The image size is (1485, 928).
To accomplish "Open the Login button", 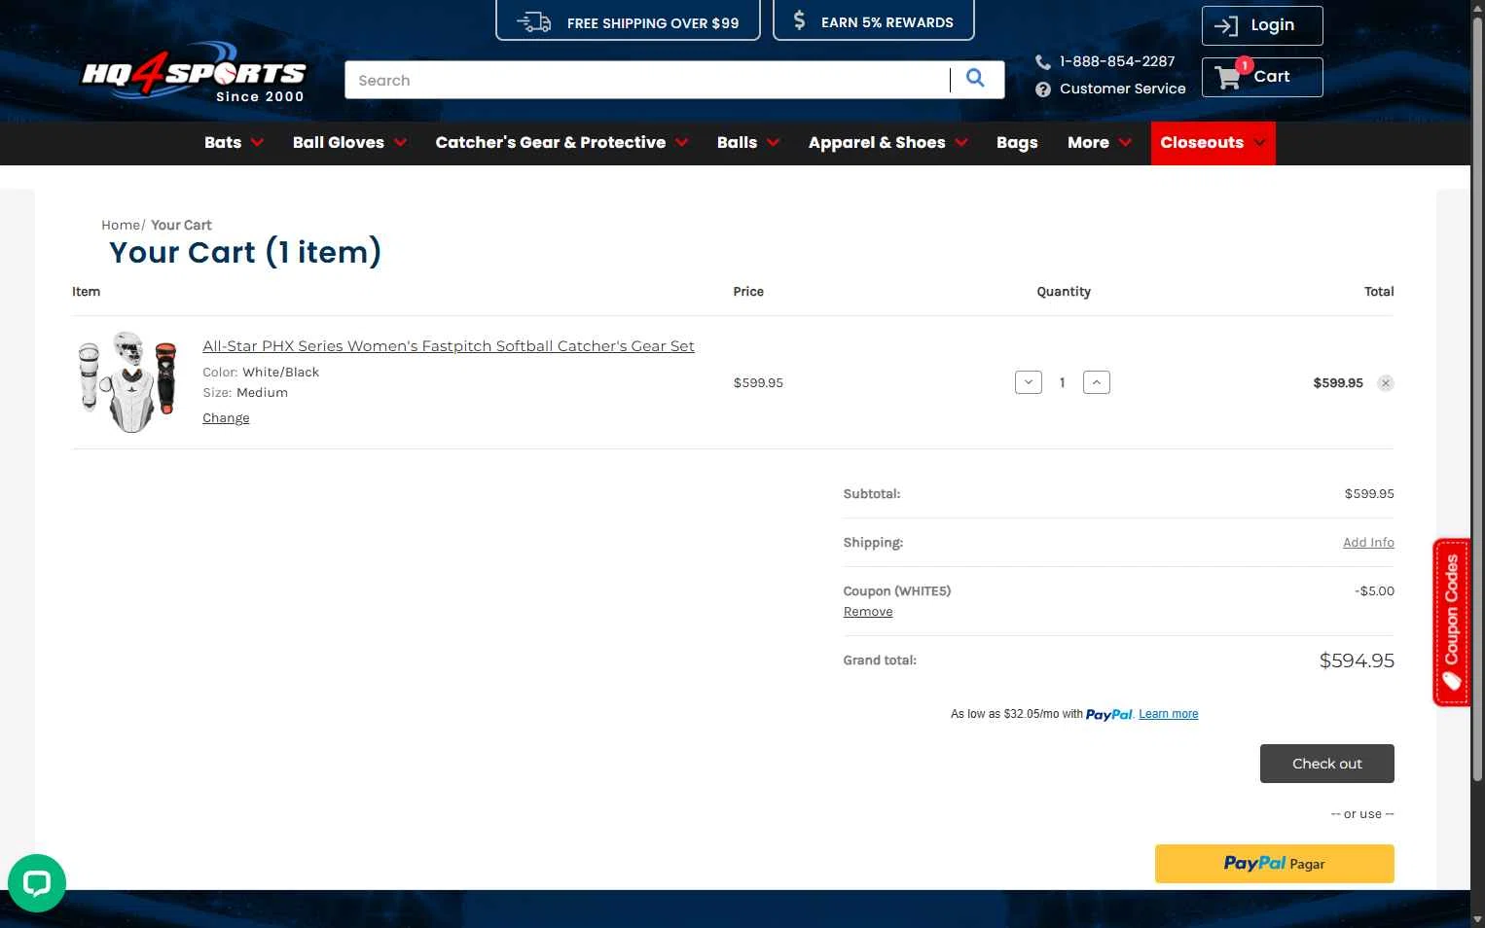I will [1262, 25].
